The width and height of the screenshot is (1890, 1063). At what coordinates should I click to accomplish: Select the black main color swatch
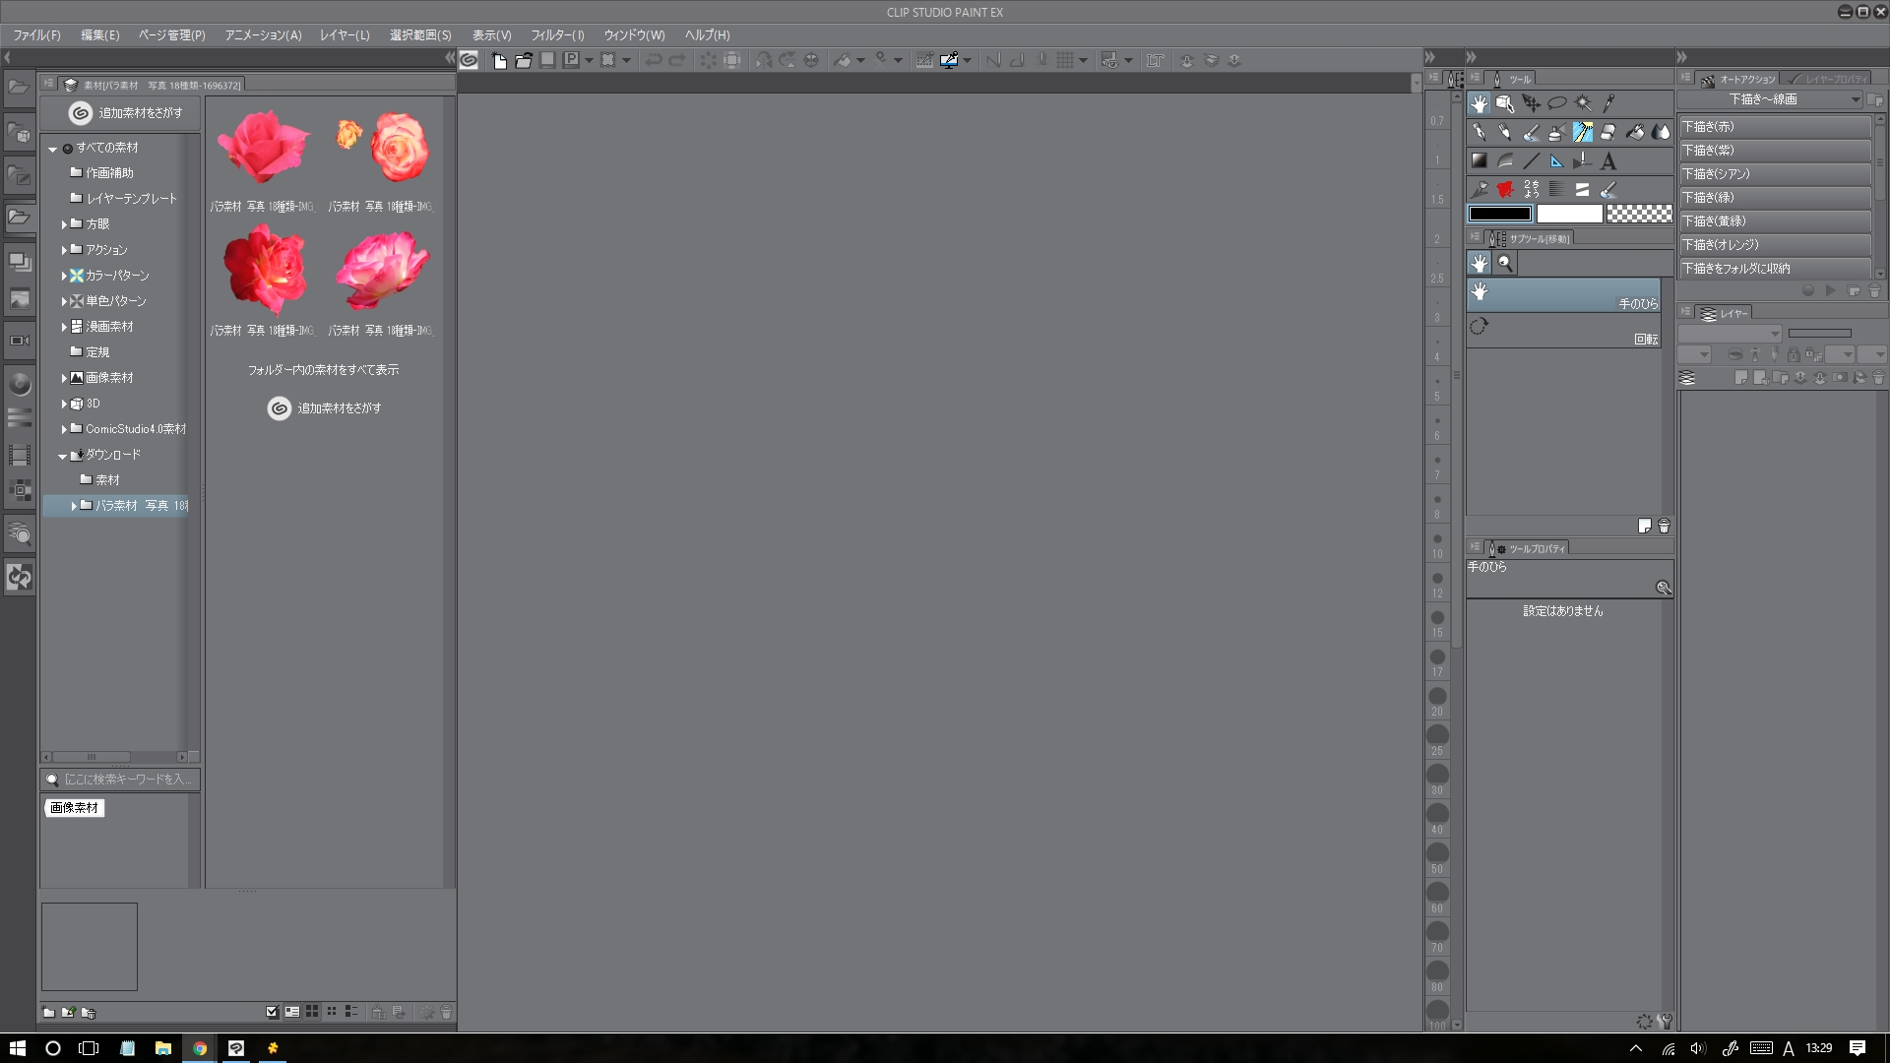1499,214
